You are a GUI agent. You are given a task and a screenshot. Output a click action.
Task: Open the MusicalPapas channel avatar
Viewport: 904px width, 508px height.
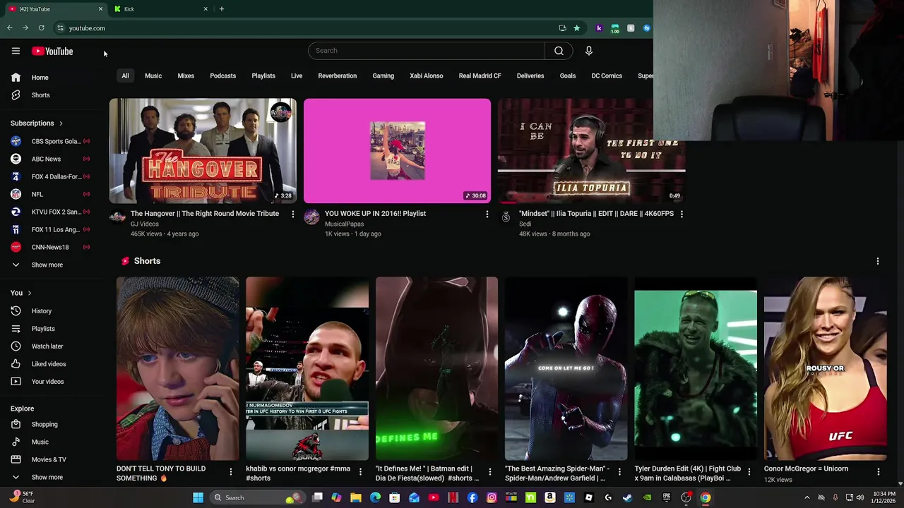click(311, 217)
